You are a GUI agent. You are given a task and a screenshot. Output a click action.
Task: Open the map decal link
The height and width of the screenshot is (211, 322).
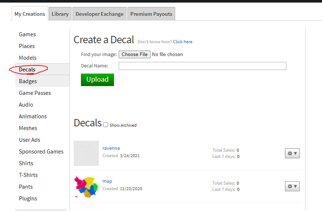107,181
